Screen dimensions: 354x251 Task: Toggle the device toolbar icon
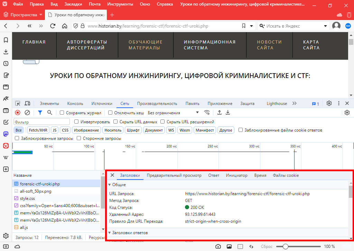pos(27,103)
